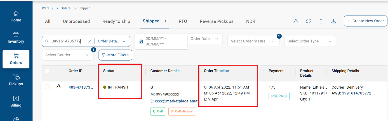Viewport: 388px width, 121px height.
Task: Switch to the Ready to ship tab
Action: pyautogui.click(x=116, y=21)
